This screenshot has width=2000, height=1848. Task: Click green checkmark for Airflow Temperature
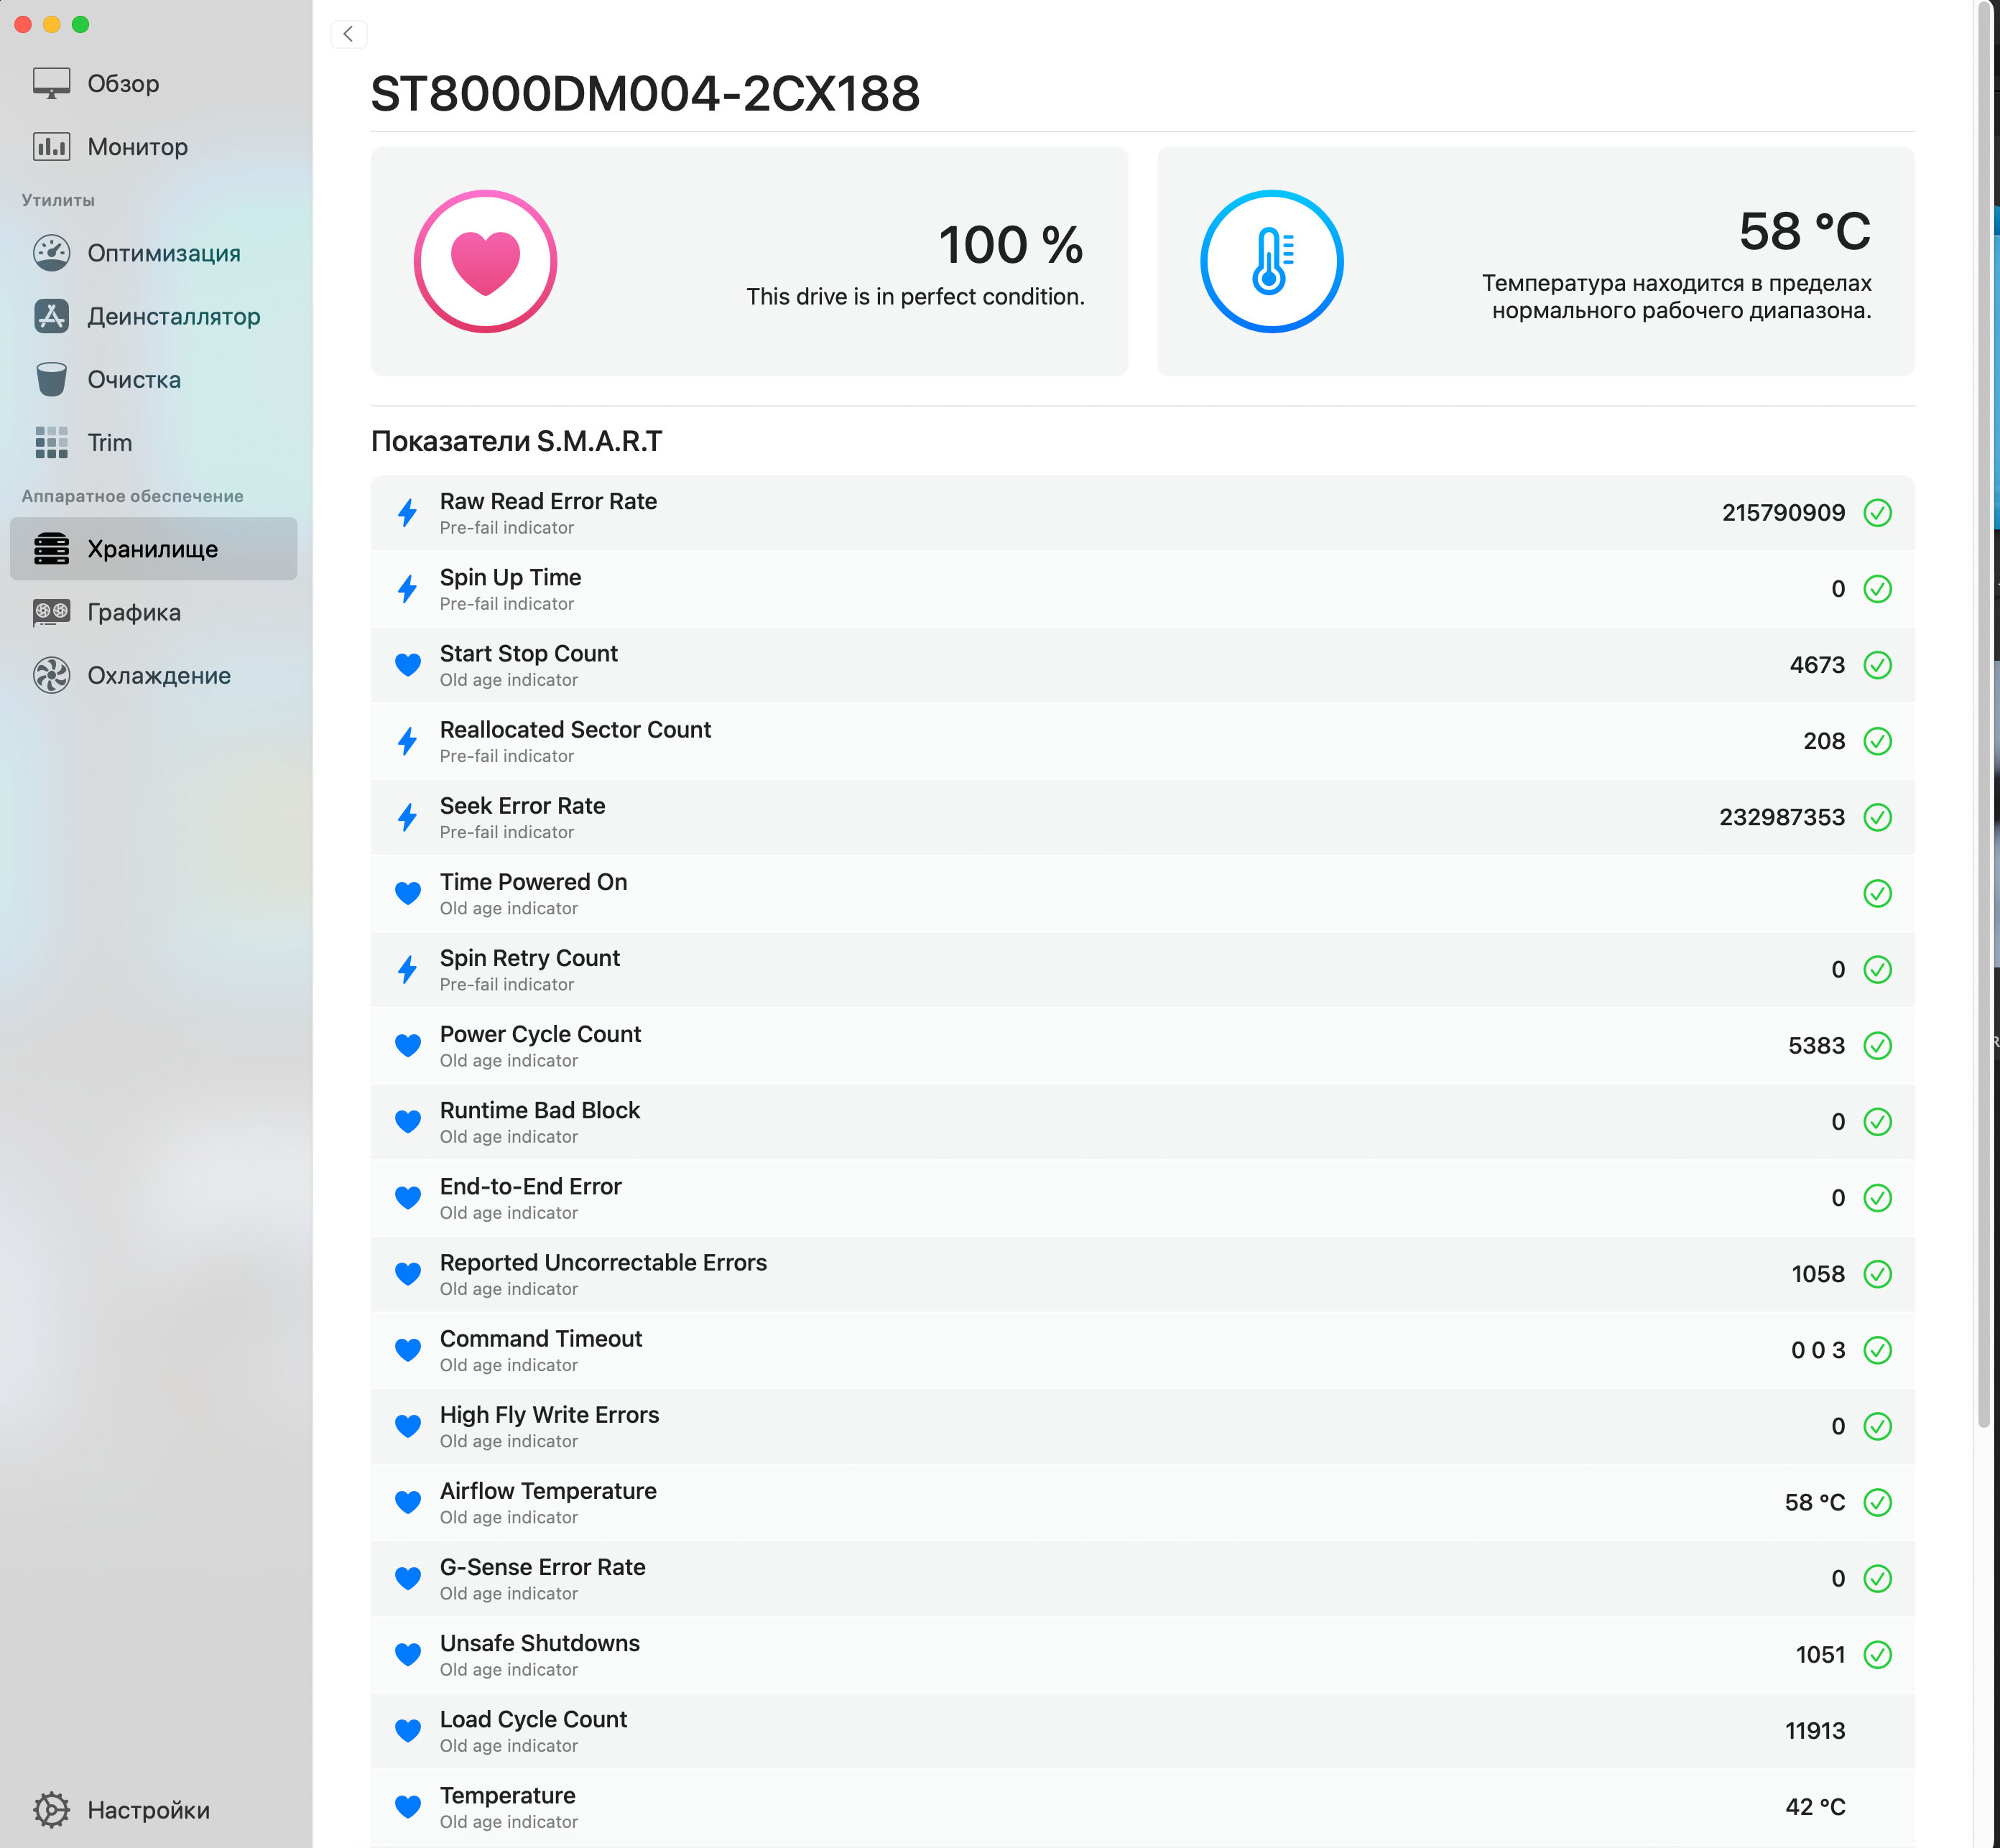pyautogui.click(x=1877, y=1502)
